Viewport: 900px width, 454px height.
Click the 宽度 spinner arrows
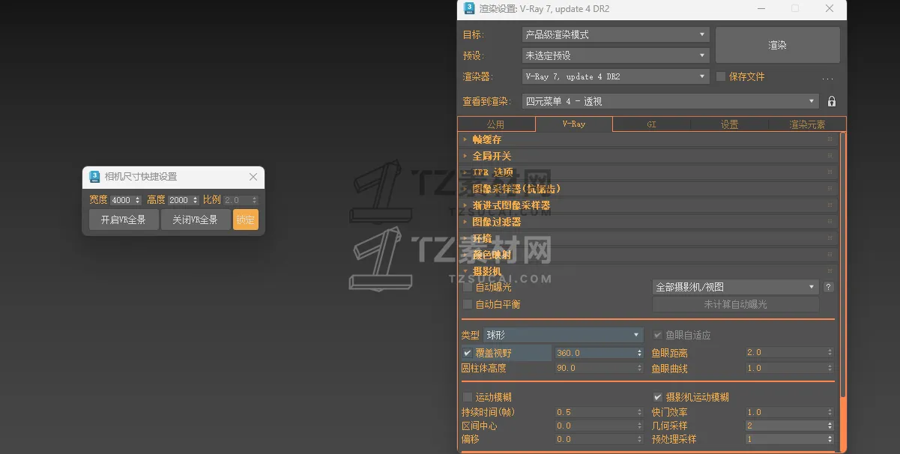[138, 200]
